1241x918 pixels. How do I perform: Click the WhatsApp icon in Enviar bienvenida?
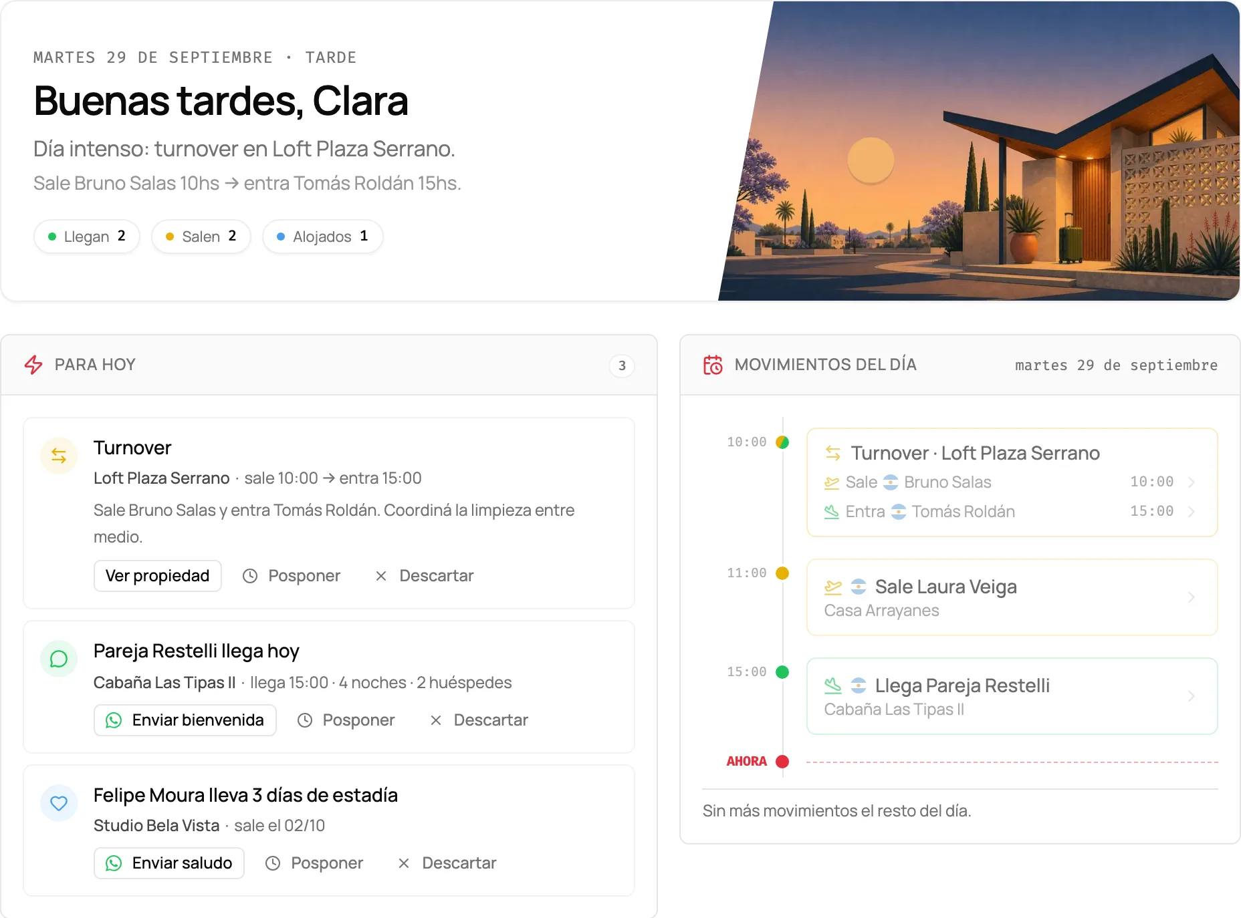[x=114, y=720]
